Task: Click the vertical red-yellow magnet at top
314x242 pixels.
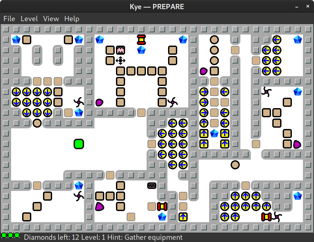Action: click(x=141, y=40)
